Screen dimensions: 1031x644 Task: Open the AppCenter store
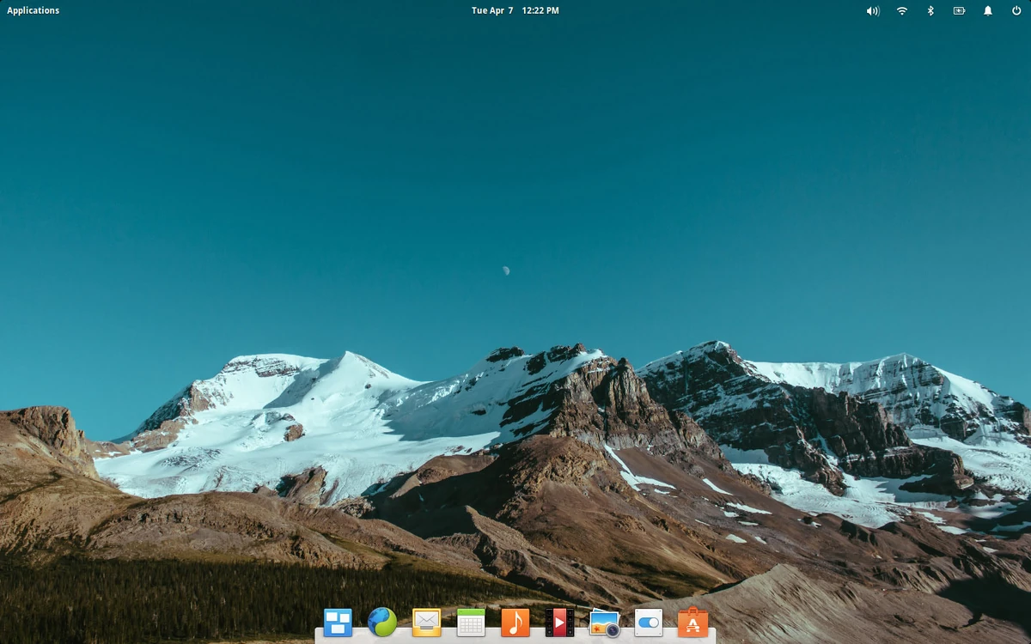[692, 623]
